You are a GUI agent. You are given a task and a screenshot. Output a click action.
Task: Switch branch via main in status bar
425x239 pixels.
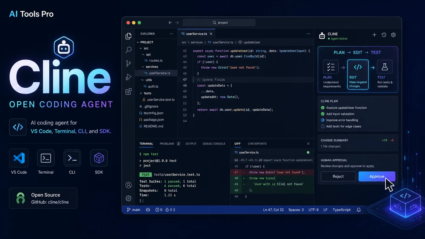click(134, 210)
